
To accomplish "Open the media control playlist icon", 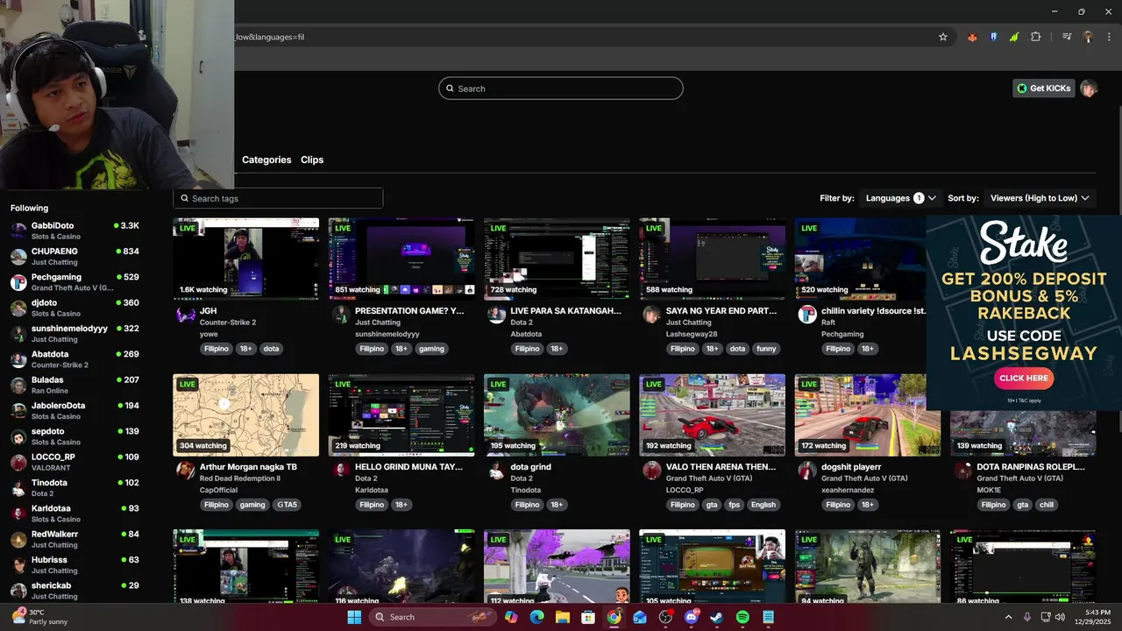I will [1067, 37].
